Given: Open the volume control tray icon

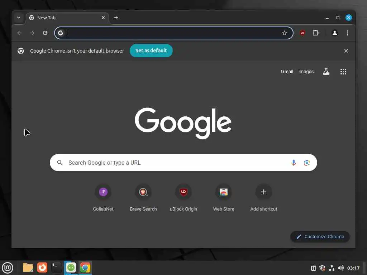Looking at the screenshot, I should 341,268.
